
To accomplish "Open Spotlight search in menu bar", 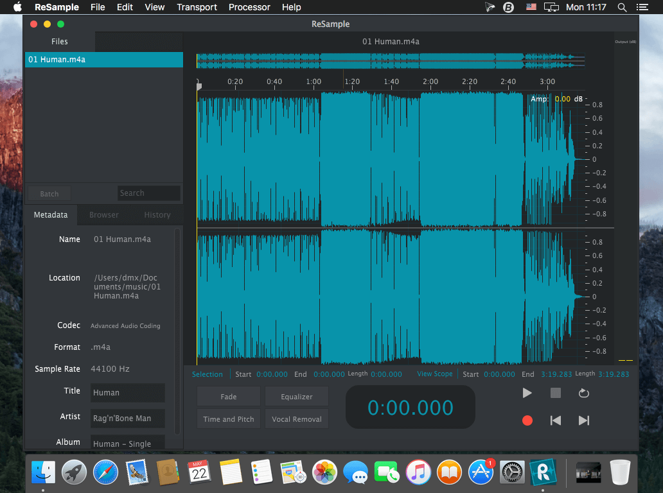I will (622, 7).
